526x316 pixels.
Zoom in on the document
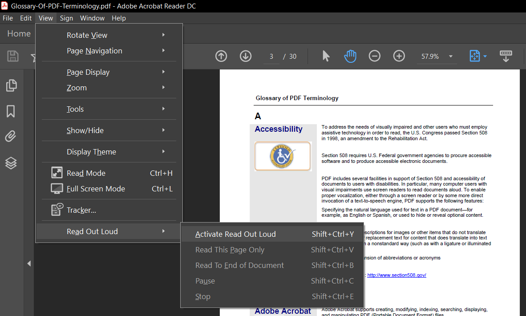(x=399, y=56)
